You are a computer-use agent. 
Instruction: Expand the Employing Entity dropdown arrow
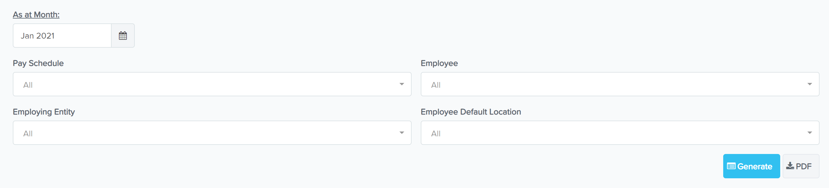tap(401, 132)
